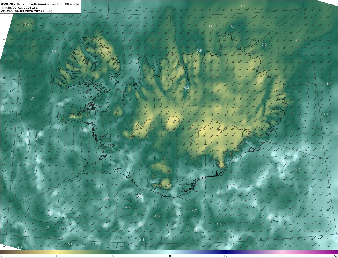Click the colour scale tick label 50
Viewport: 338px width, 258px height.
336,256
